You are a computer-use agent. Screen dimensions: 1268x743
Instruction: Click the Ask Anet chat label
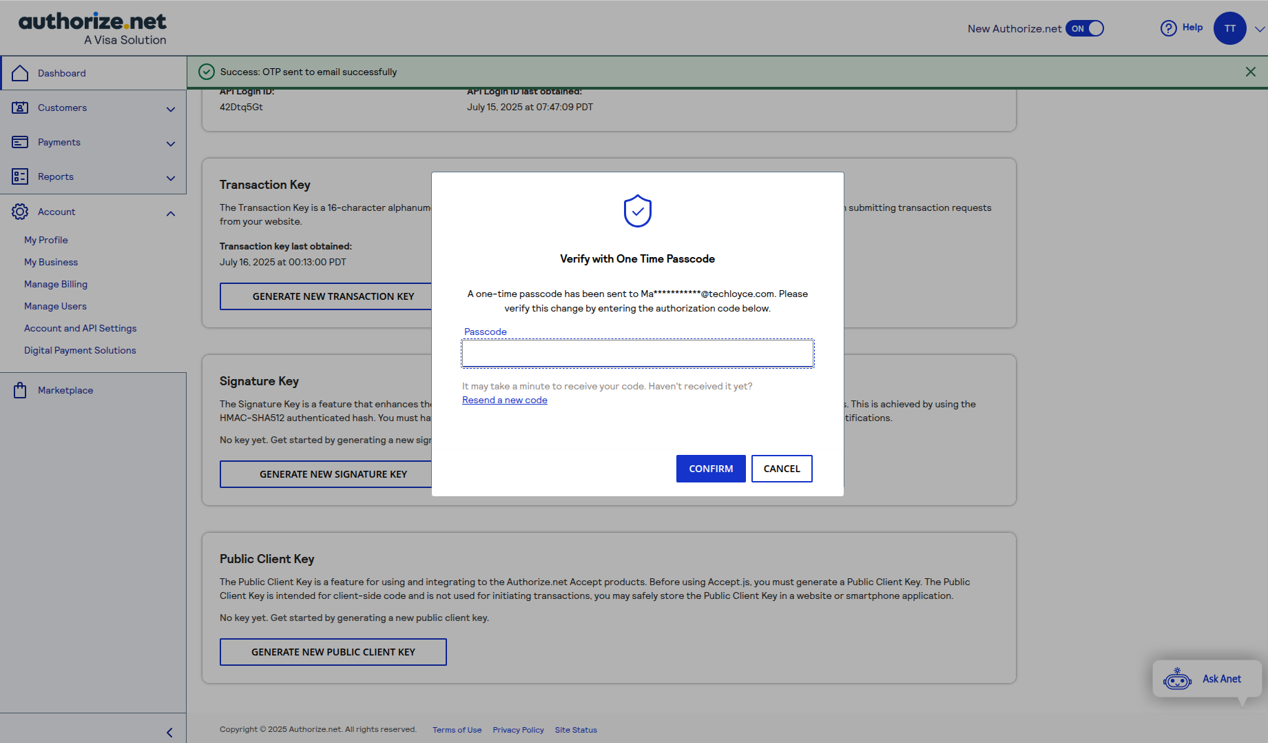1222,679
